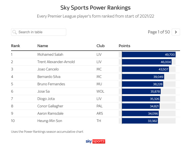Go to next page arrow button
This screenshot has height=147, width=185.
tap(176, 32)
